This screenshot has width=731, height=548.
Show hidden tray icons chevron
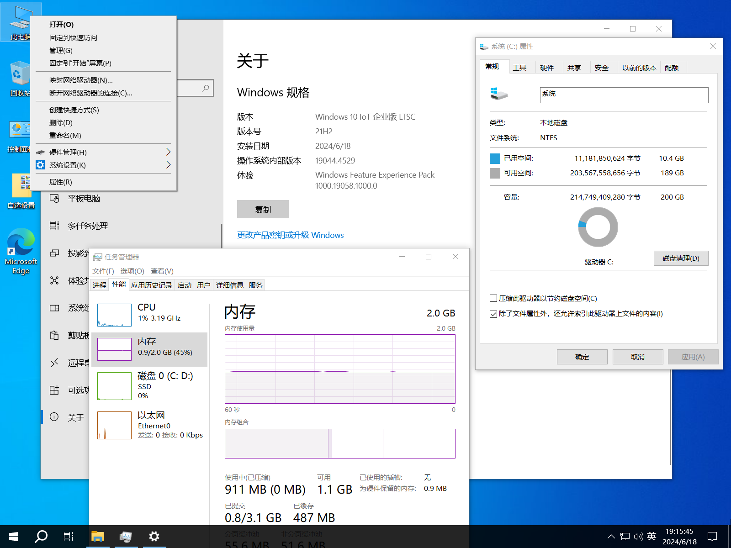click(x=611, y=537)
